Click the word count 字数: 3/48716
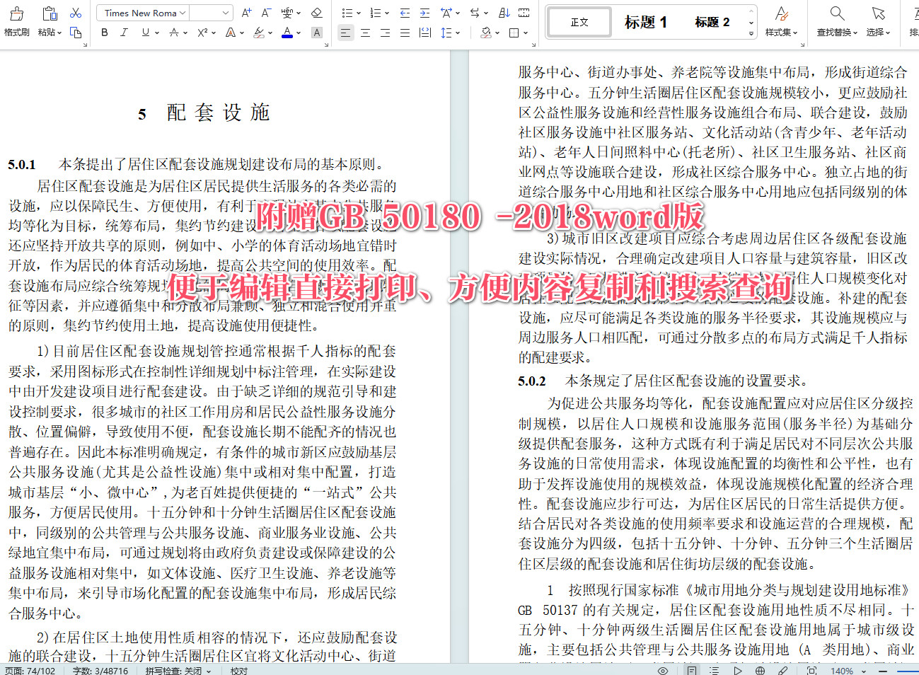 [x=100, y=671]
